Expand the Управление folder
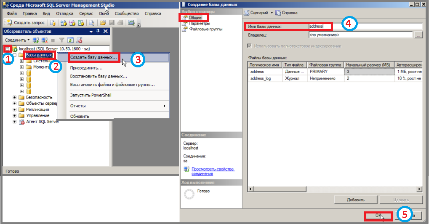 coord(14,115)
